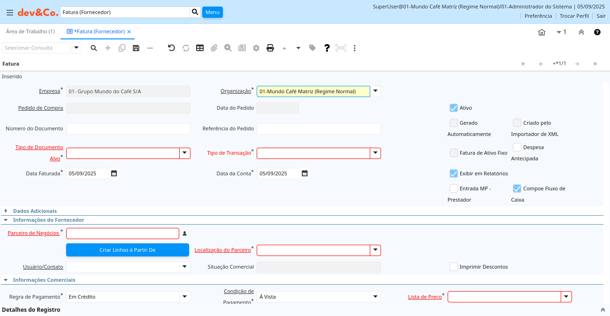Click the Undo changes toolbar icon

pyautogui.click(x=171, y=48)
